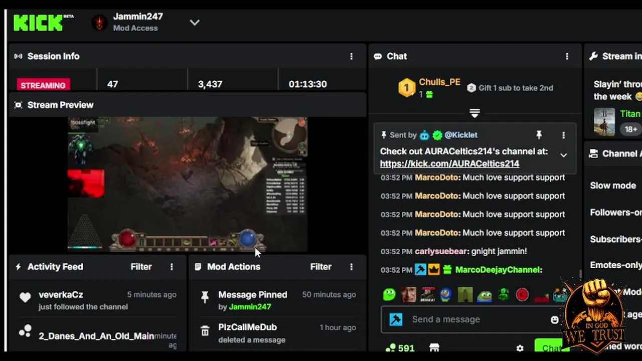Open pinned message three-dot menu
The image size is (642, 361).
[x=563, y=135]
